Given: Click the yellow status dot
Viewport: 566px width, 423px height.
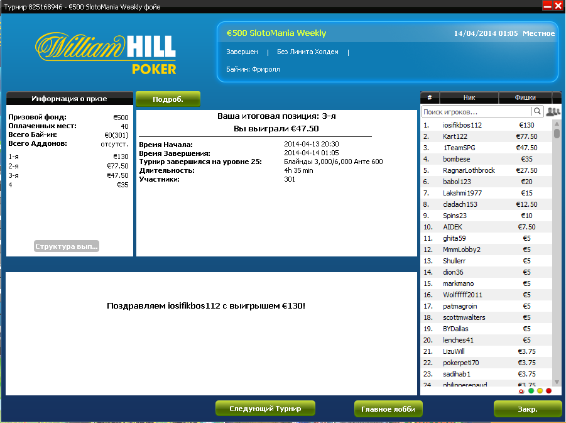Looking at the screenshot, I should click(x=540, y=390).
